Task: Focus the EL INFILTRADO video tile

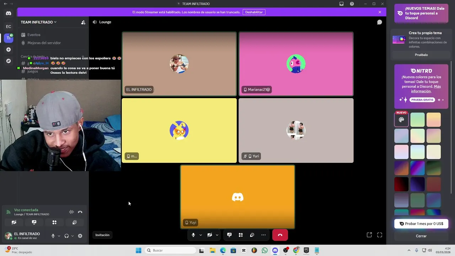Action: coord(179,64)
